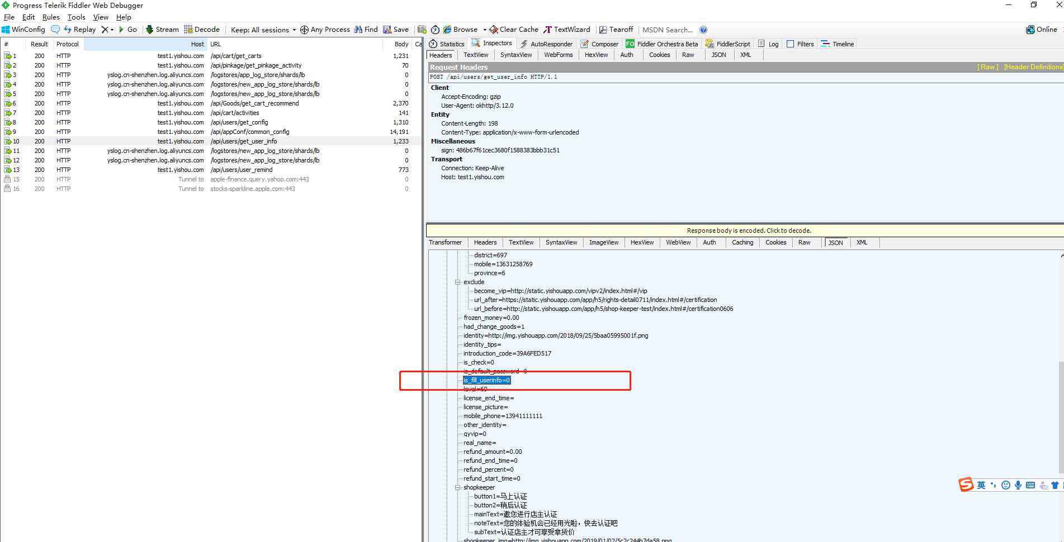The width and height of the screenshot is (1064, 542).
Task: Click the camera screenshot icon
Action: [x=422, y=30]
